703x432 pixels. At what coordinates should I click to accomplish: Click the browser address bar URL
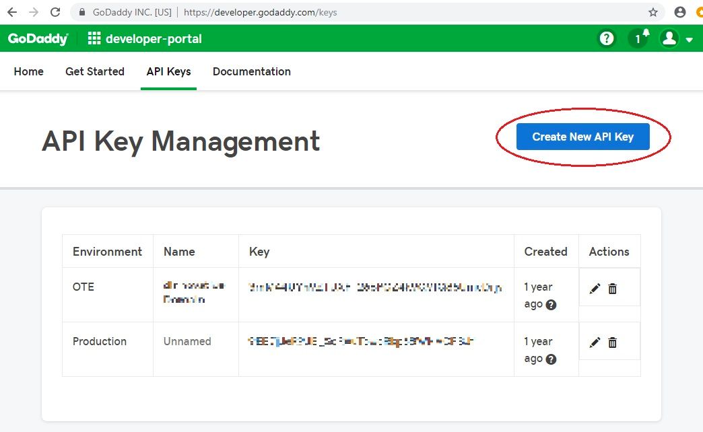(x=263, y=11)
